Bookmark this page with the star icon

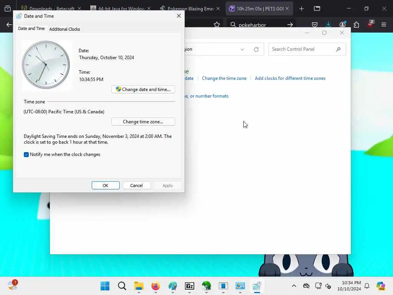pos(217,25)
